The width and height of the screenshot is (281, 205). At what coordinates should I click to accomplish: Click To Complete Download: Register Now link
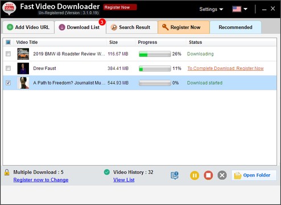pos(226,68)
